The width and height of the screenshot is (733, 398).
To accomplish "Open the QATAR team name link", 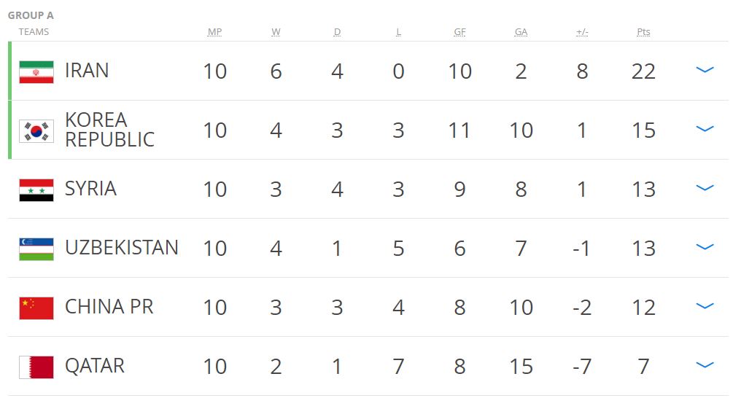I will point(95,366).
